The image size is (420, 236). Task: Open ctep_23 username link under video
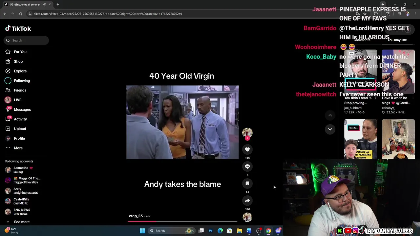(x=136, y=216)
